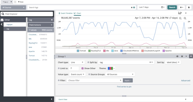Screen dimensions: 193x102
Task: Click the Search button
Action: [172, 7]
